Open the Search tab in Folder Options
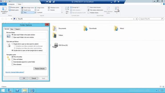This screenshot has height=93, width=165. pos(18,29)
